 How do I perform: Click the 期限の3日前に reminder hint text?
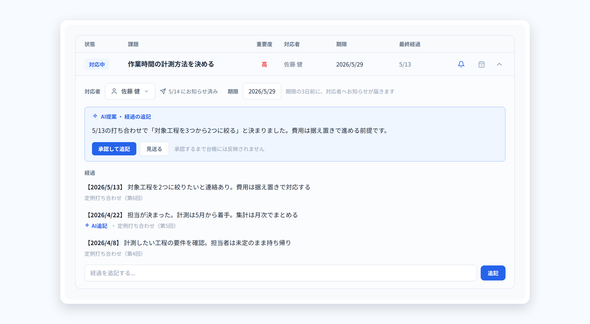340,91
